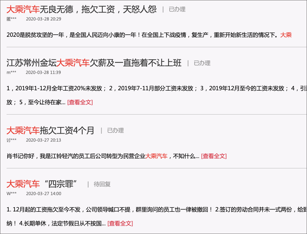Click 已办理 status beside 拖欠工资4个月
307x234 pixels.
point(115,130)
